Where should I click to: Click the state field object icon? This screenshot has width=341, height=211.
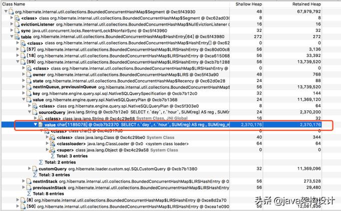tap(28, 81)
